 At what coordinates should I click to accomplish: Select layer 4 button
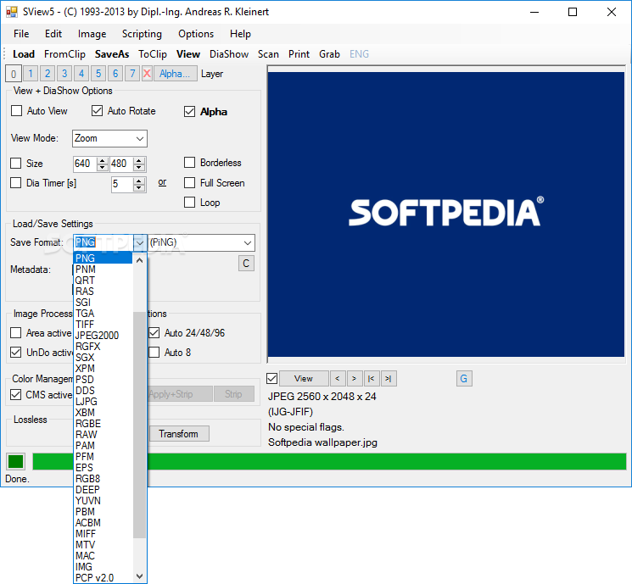(x=81, y=74)
